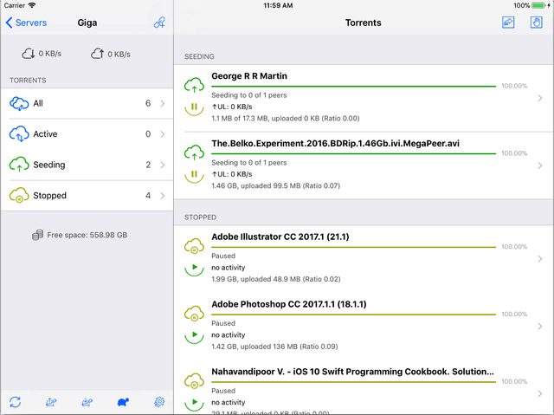Select Nahavandipoor V. iOS 10 Swift title
554x415 pixels.
352,372
